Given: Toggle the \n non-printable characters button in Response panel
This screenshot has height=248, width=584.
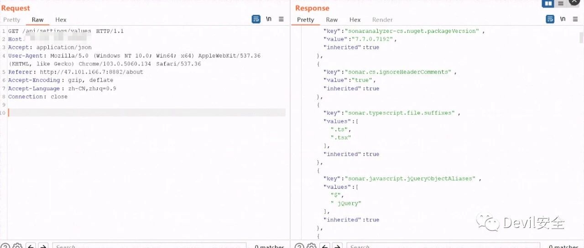Looking at the screenshot, I should 563,19.
